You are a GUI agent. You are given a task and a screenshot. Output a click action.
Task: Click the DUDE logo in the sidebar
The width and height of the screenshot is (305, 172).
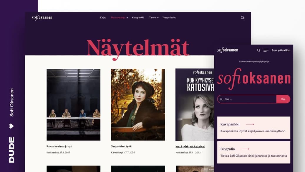(11, 150)
